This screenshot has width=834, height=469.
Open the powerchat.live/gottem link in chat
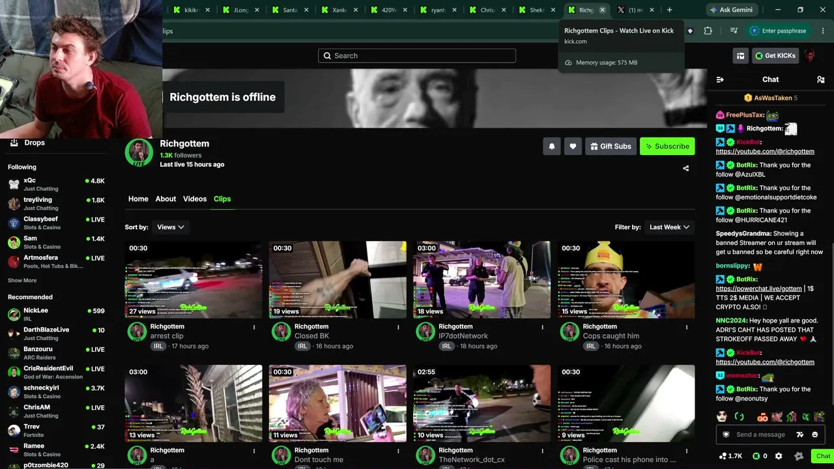758,289
